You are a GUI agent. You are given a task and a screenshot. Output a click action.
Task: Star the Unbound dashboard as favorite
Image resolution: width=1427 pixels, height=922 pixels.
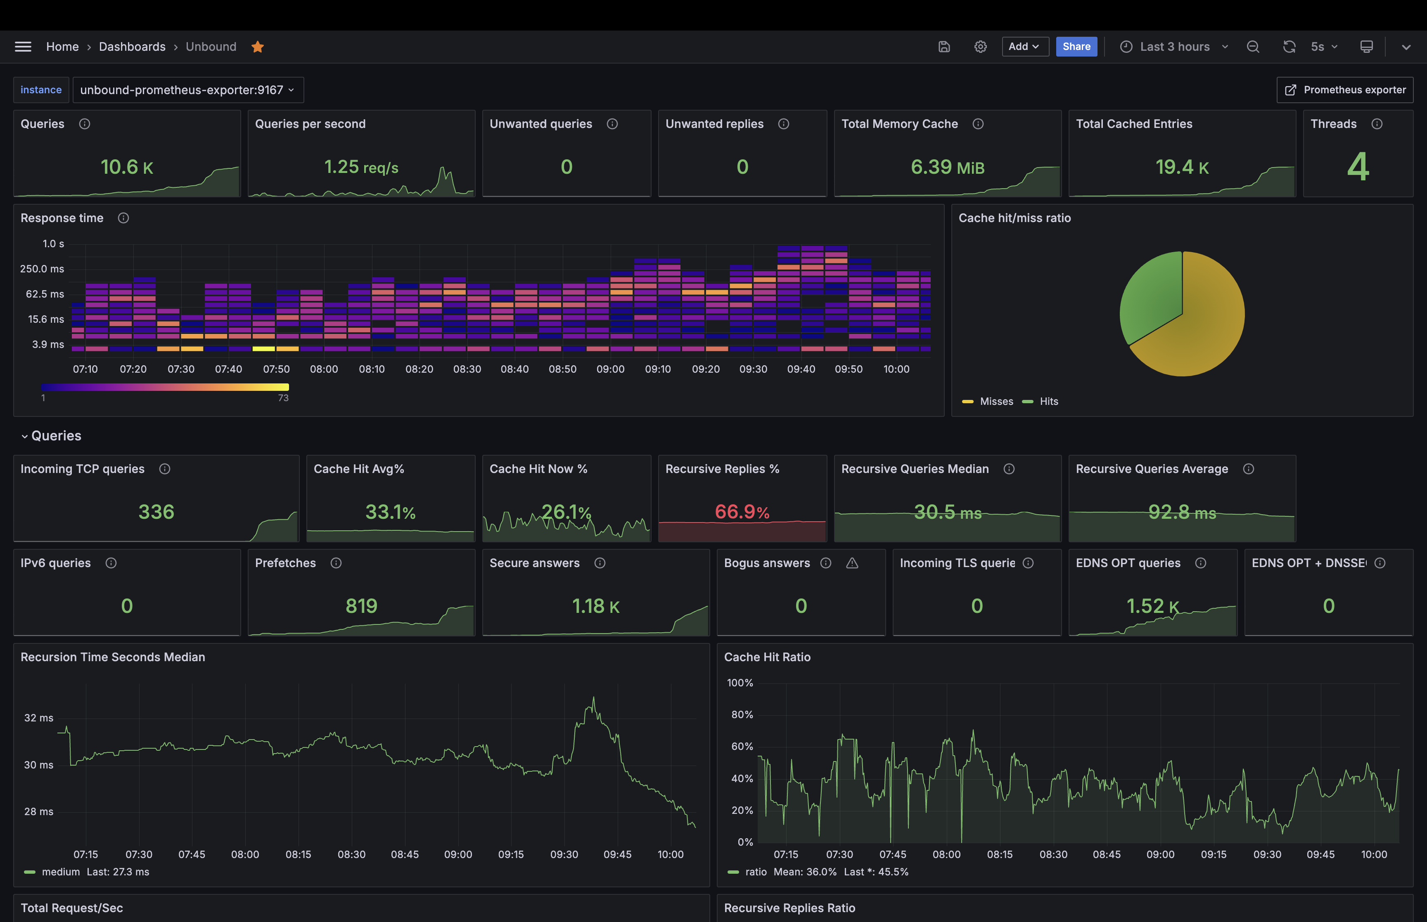click(x=258, y=47)
